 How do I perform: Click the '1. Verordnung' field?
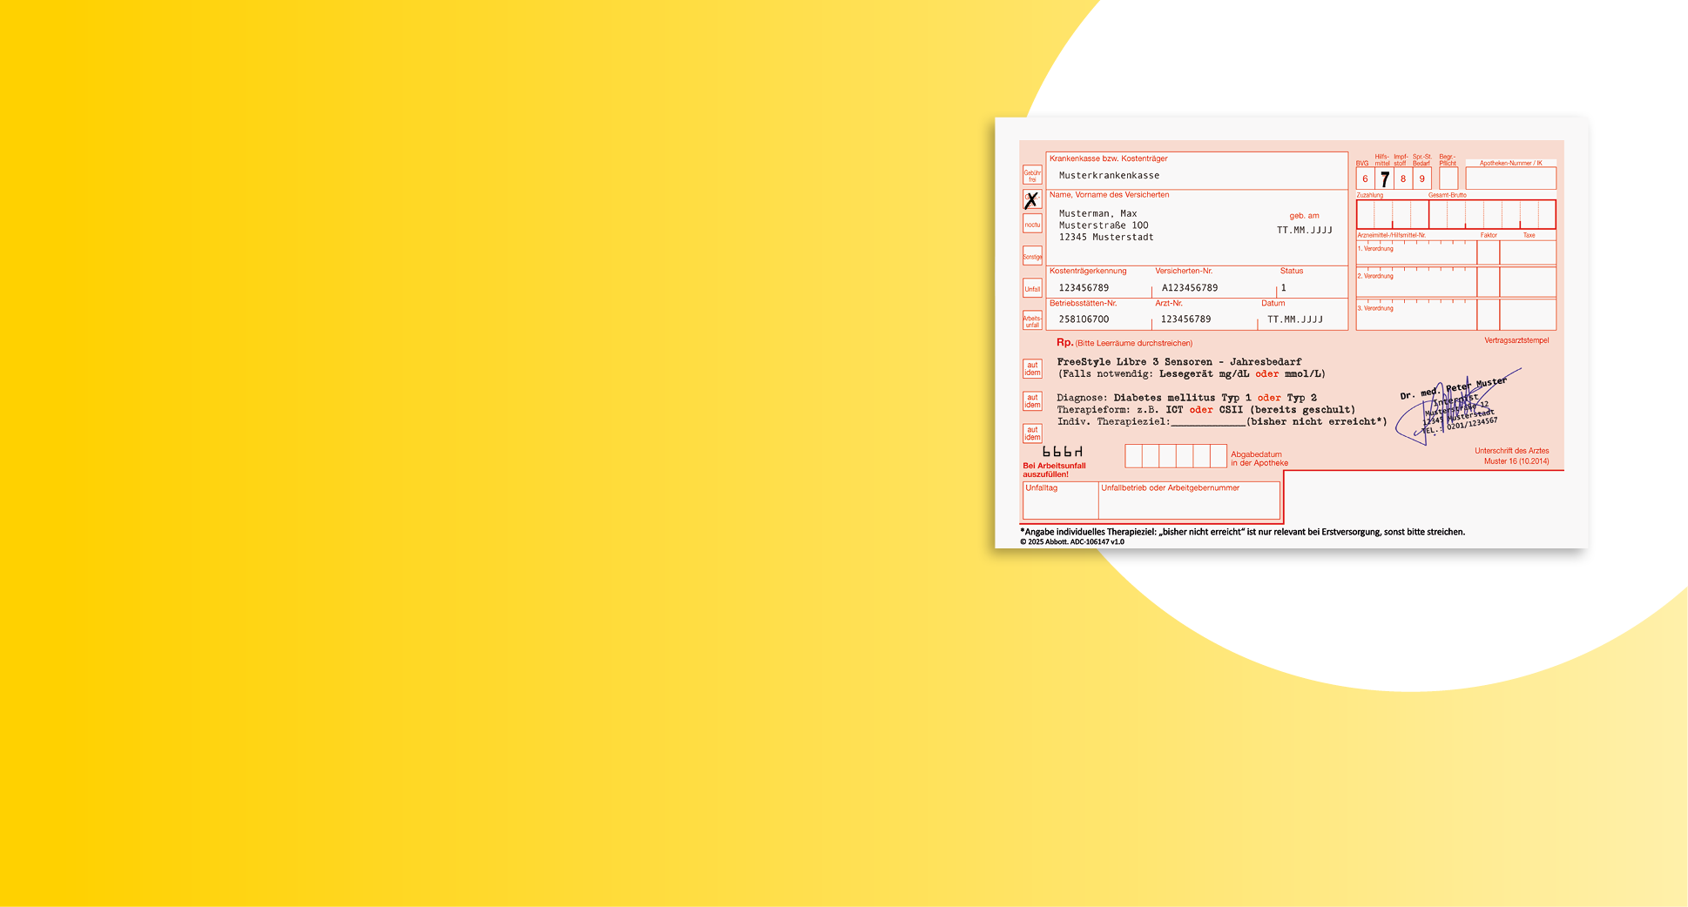(1416, 252)
